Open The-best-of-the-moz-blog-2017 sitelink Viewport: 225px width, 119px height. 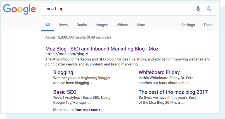click(173, 92)
